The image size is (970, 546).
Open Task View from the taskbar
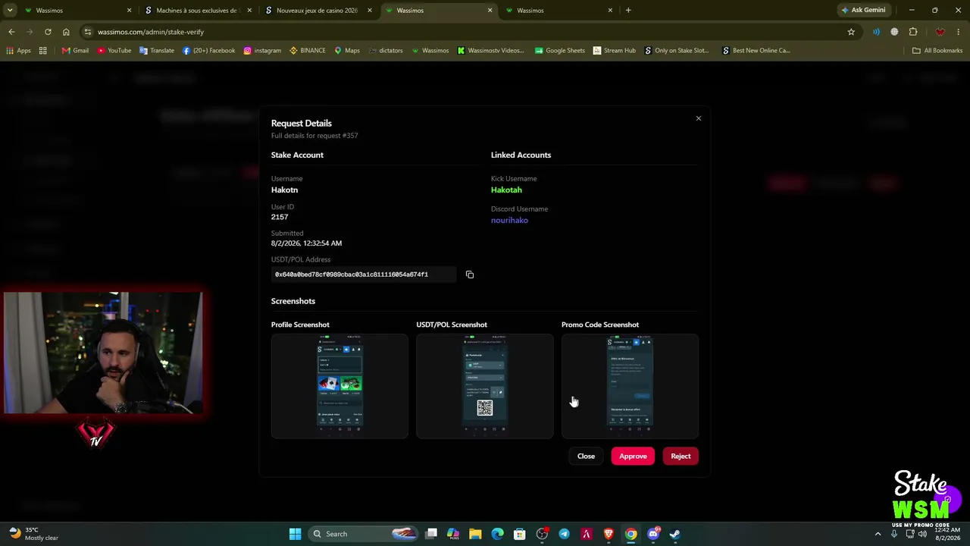(431, 534)
